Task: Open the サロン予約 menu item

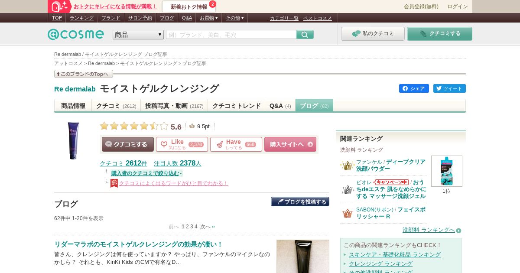Action: (x=140, y=18)
